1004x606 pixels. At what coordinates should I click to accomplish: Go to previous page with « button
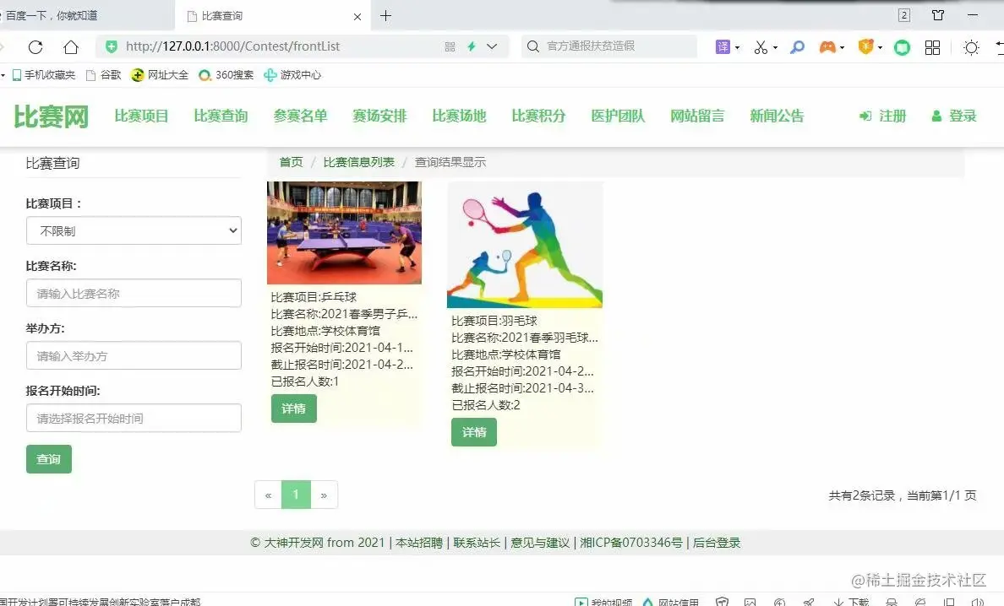pos(268,495)
